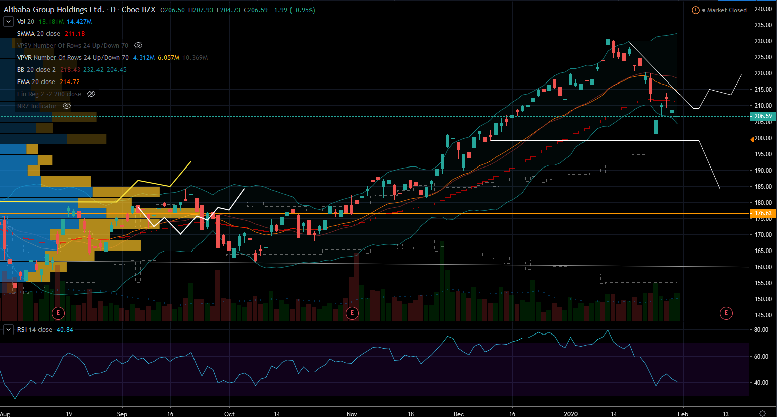Select the NR7 Indicator legend label

[37, 106]
